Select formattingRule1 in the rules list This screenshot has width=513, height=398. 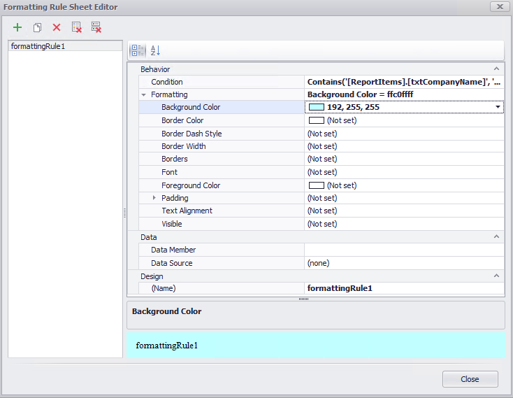tap(34, 46)
